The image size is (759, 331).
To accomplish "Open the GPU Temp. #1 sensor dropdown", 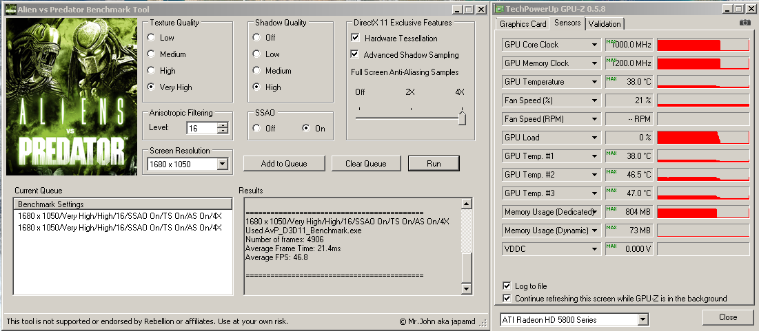I will [x=594, y=156].
